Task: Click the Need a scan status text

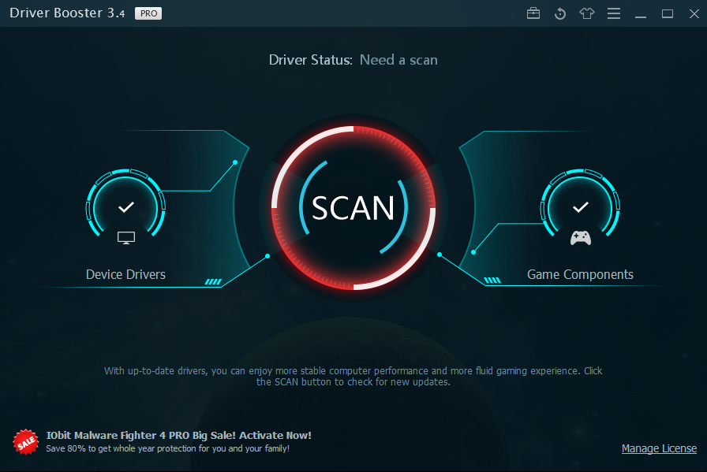Action: pos(398,60)
